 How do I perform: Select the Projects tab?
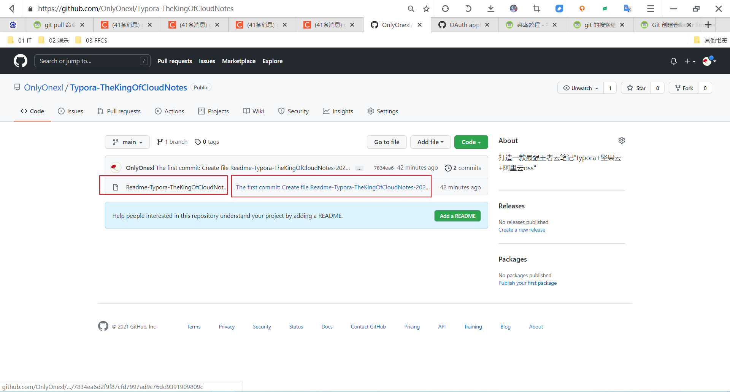point(213,111)
